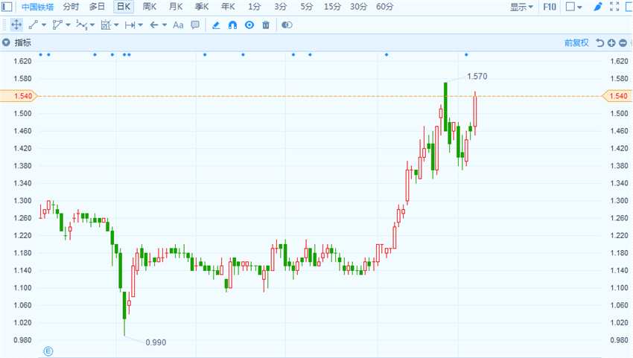The image size is (633, 358).
Task: Select the 周K weekly candlestick tab
Action: tap(150, 7)
